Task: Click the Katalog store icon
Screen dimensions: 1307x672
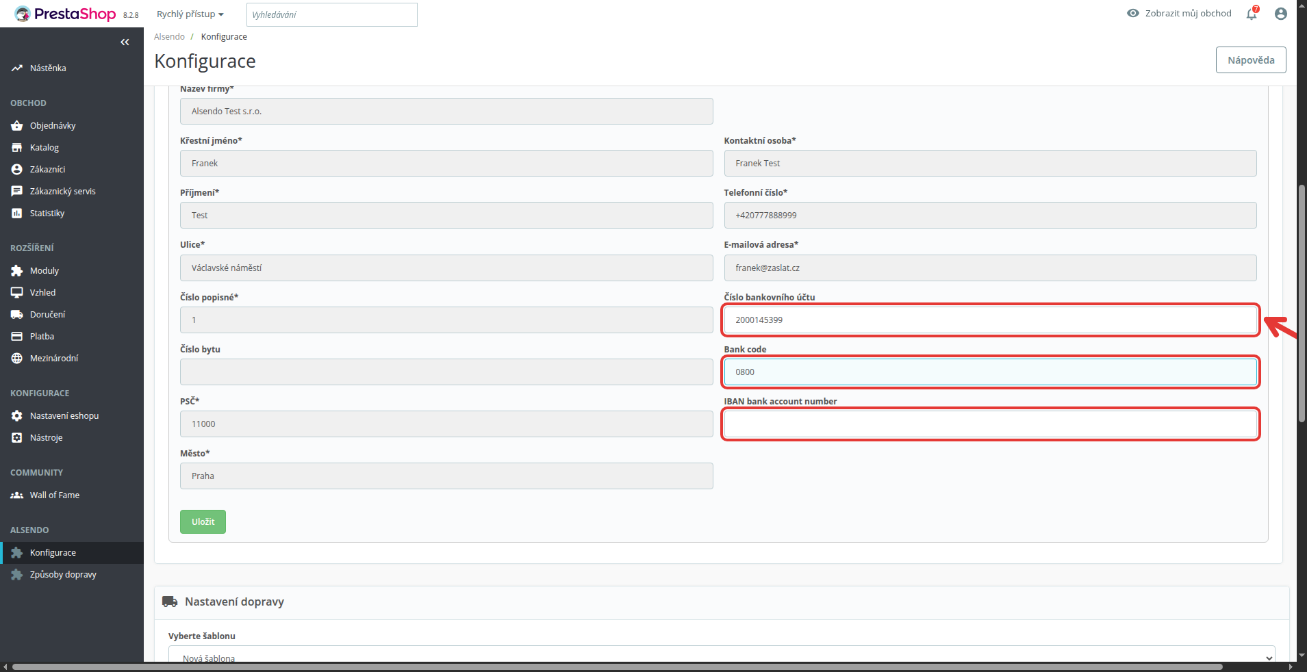Action: click(x=16, y=148)
